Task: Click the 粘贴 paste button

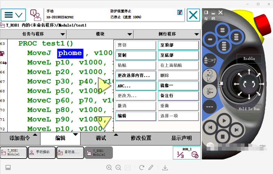Action: tap(136, 65)
